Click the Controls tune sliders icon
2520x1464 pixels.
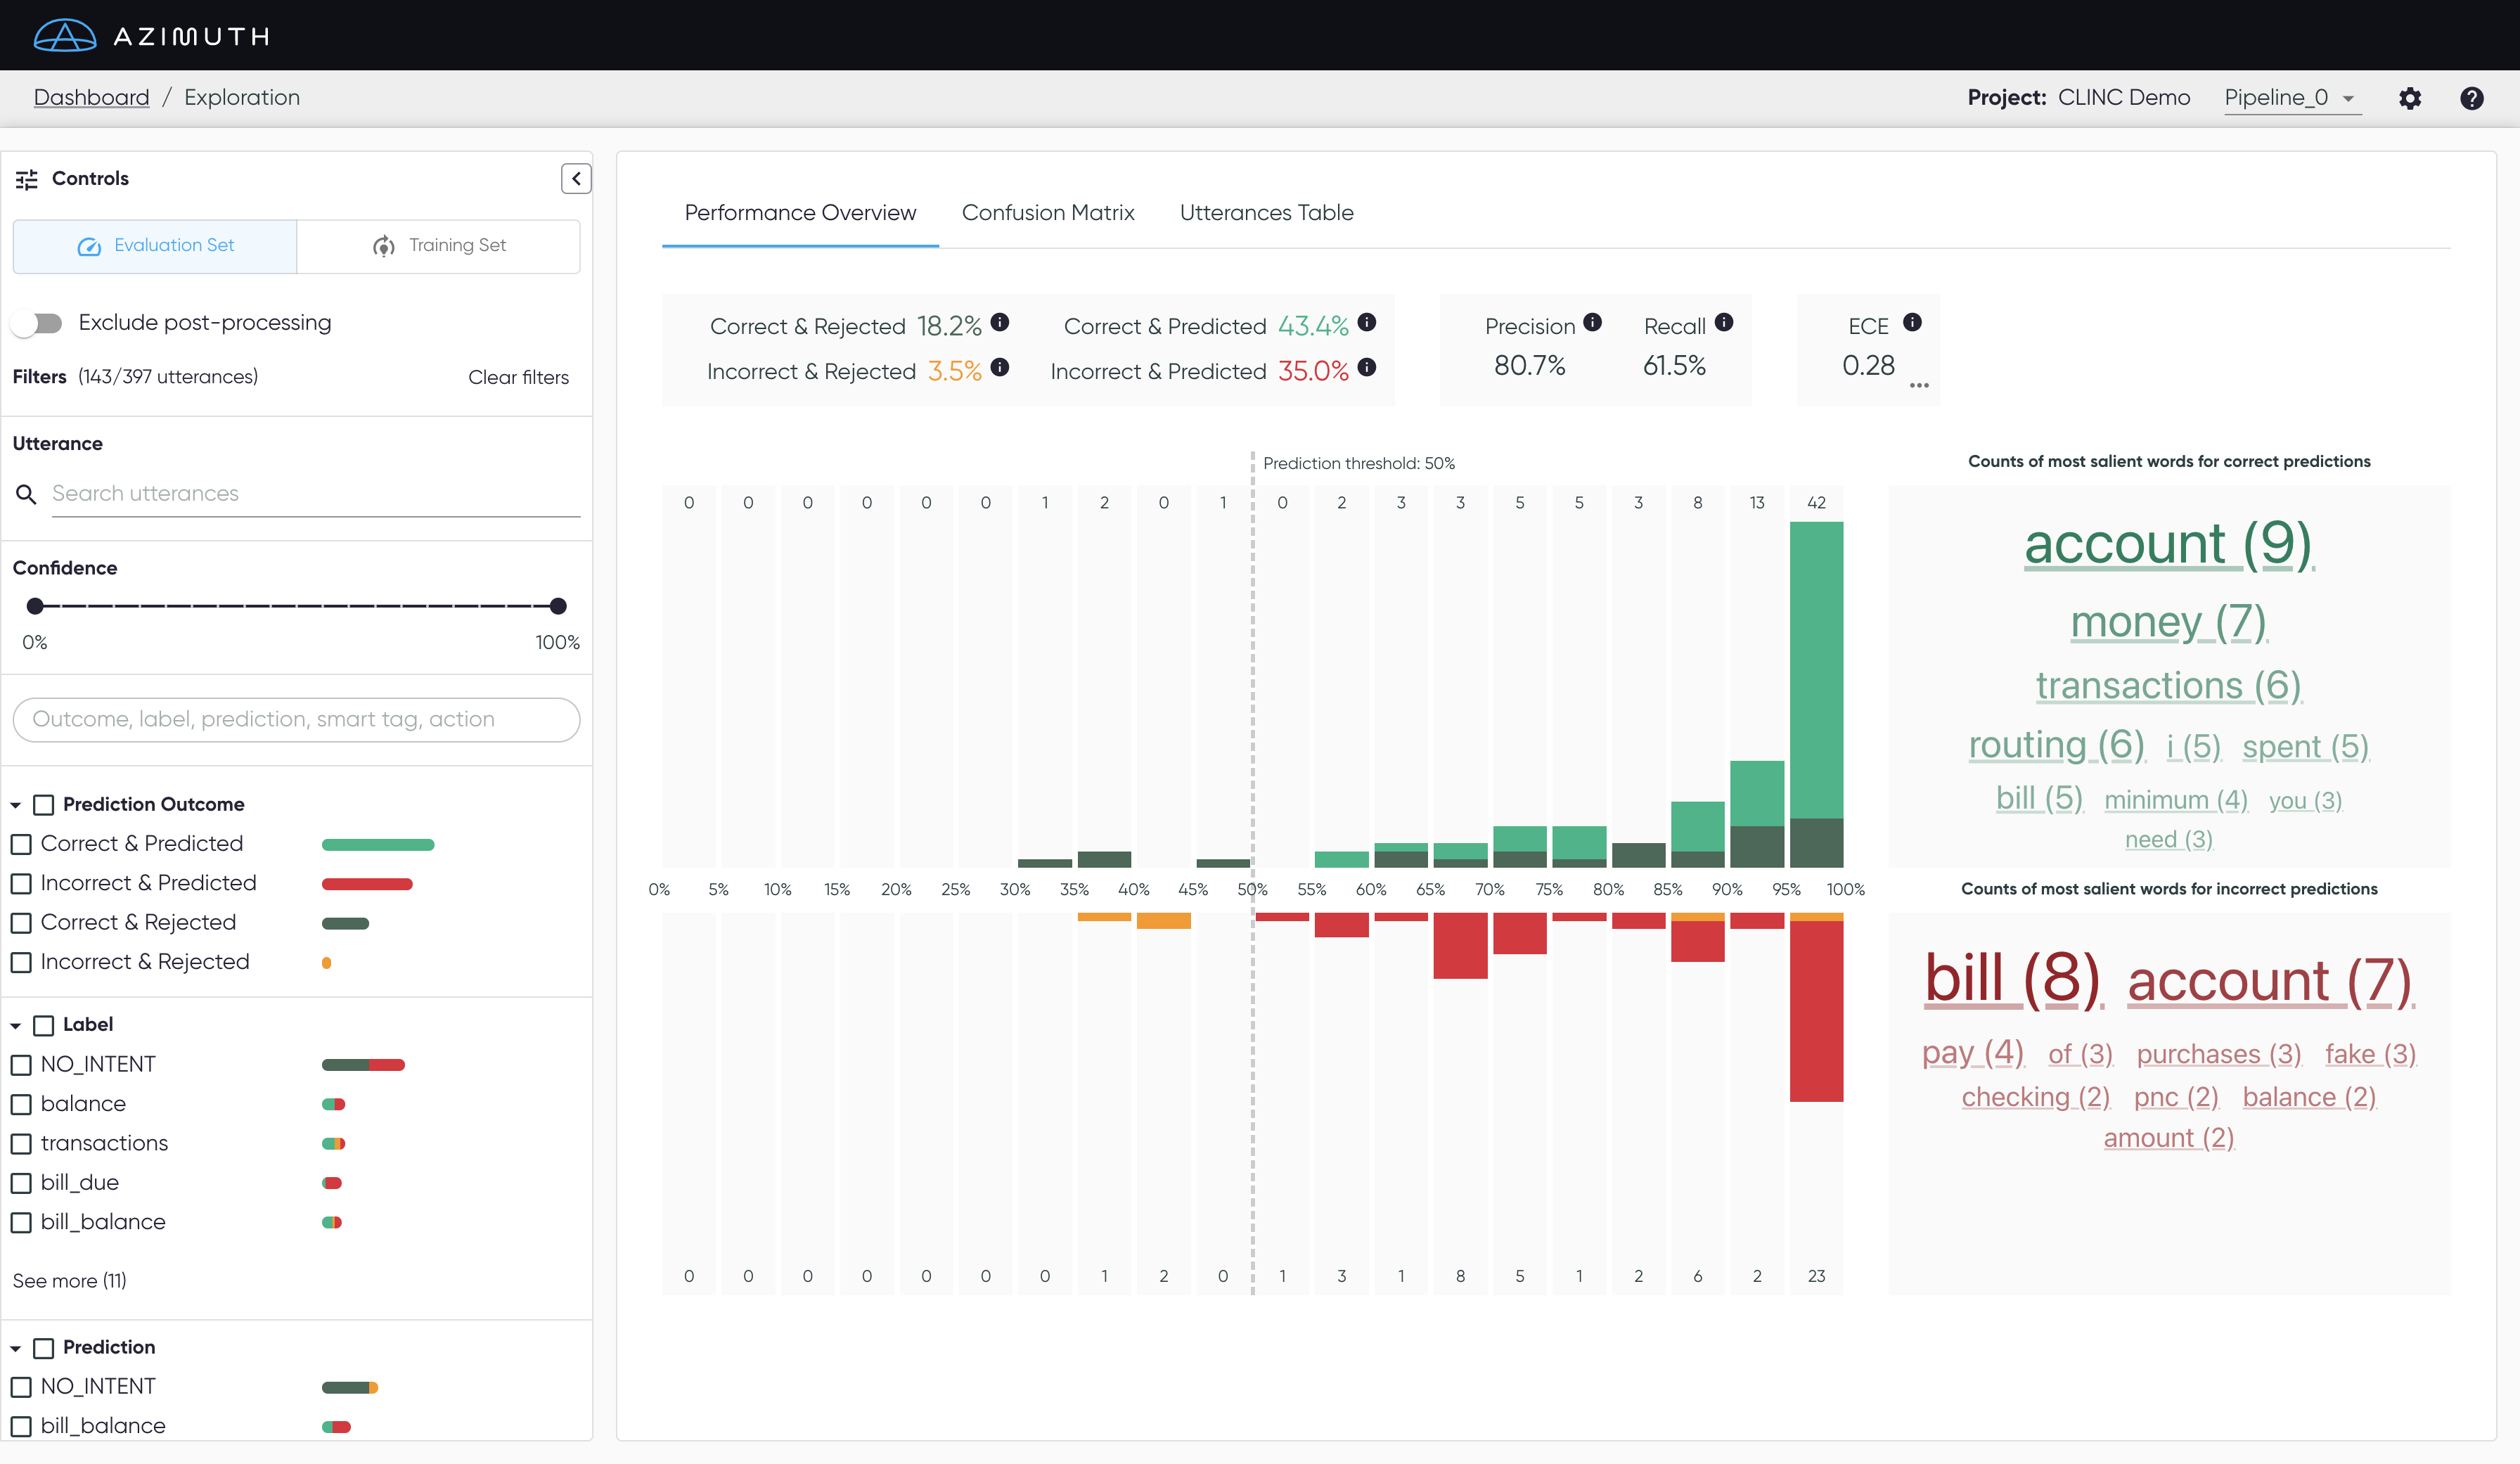pos(27,179)
